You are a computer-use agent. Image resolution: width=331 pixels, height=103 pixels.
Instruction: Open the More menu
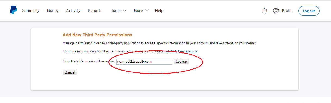click(x=141, y=11)
